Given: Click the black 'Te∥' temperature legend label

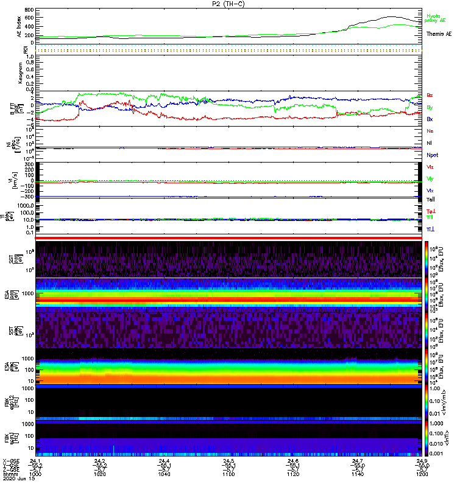Looking at the screenshot, I should (x=430, y=200).
